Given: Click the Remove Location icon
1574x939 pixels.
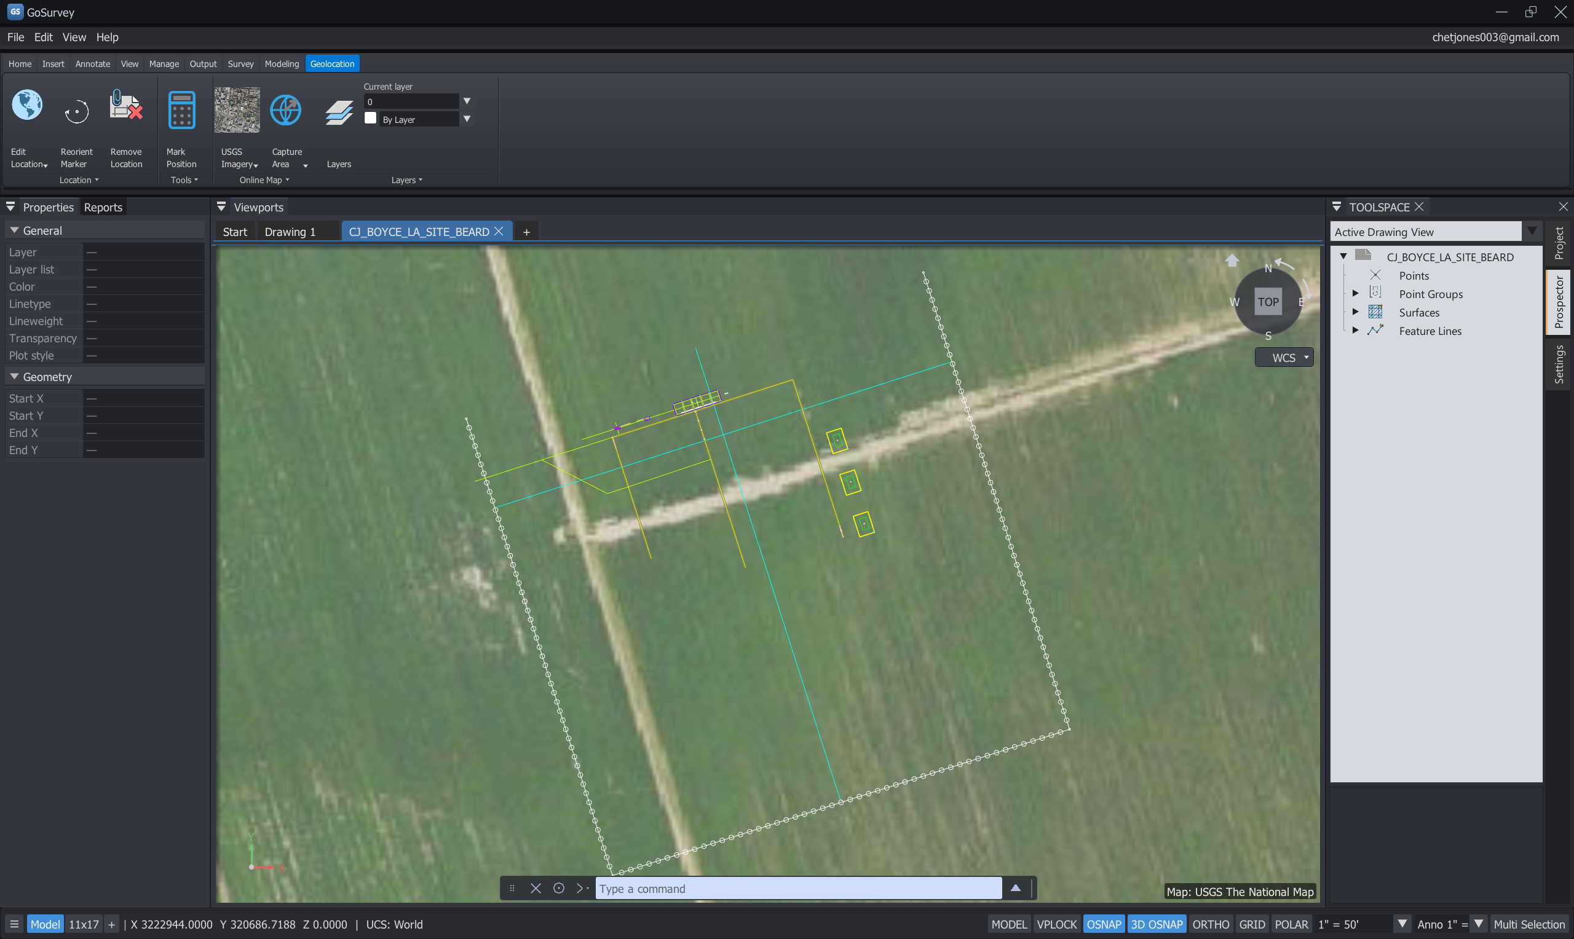Looking at the screenshot, I should pyautogui.click(x=126, y=106).
